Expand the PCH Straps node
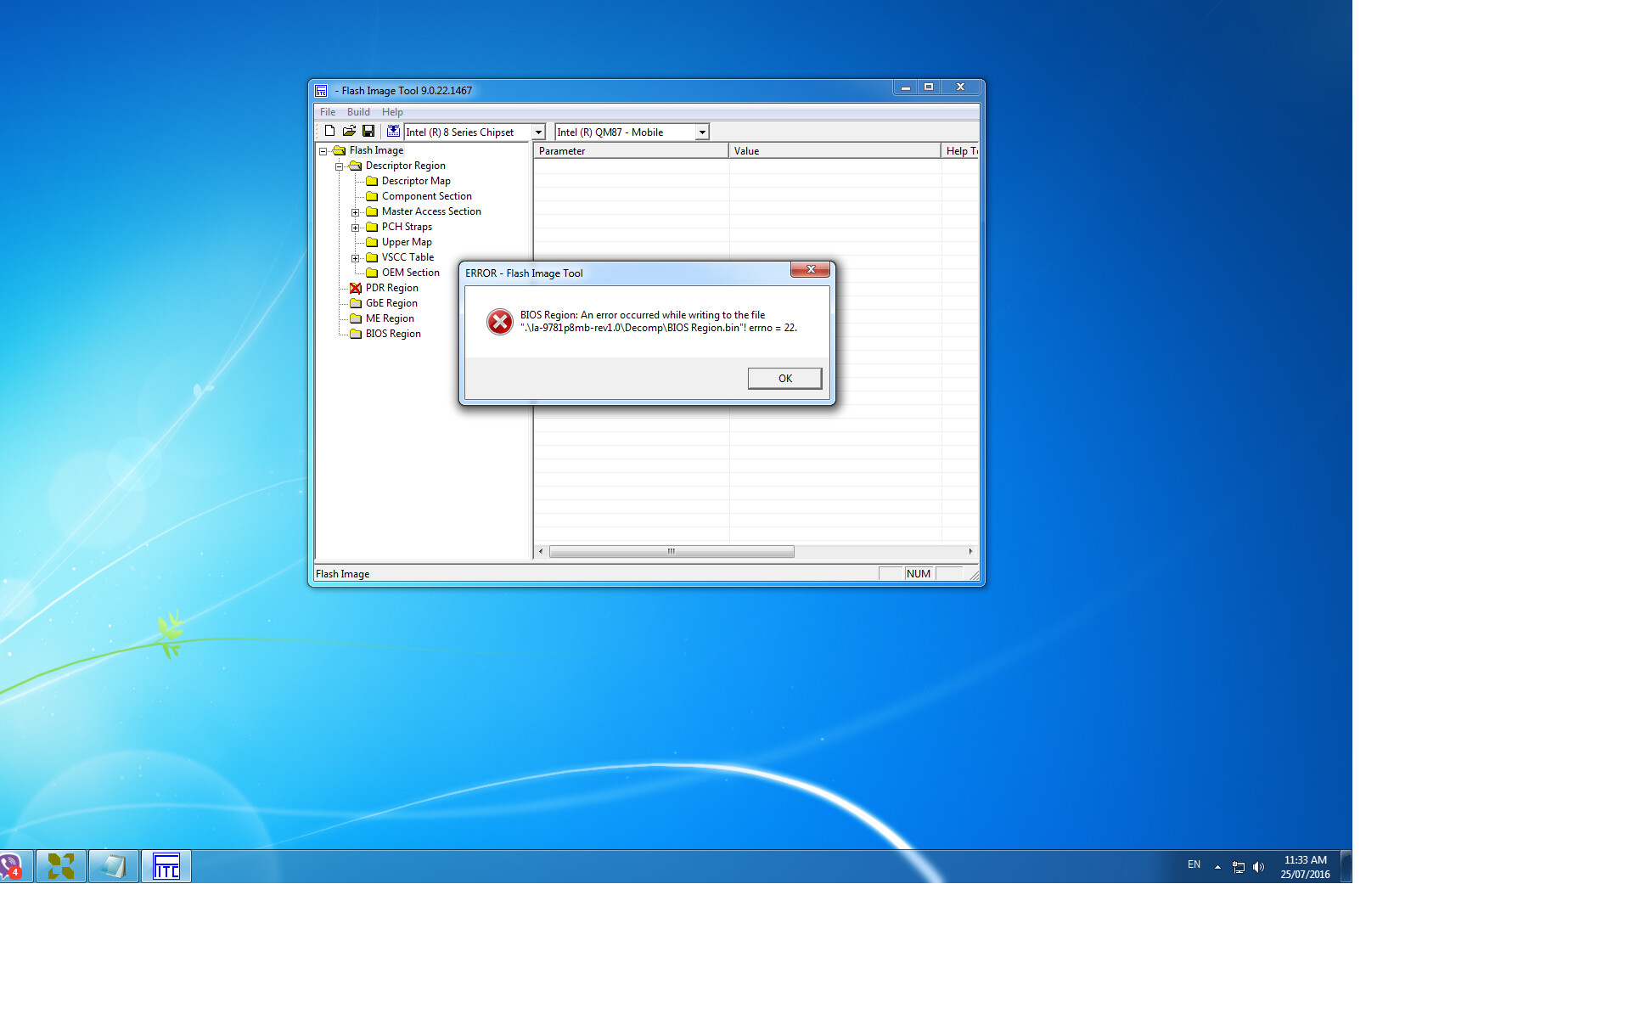Viewport: 1630px width, 1019px height. (x=355, y=228)
